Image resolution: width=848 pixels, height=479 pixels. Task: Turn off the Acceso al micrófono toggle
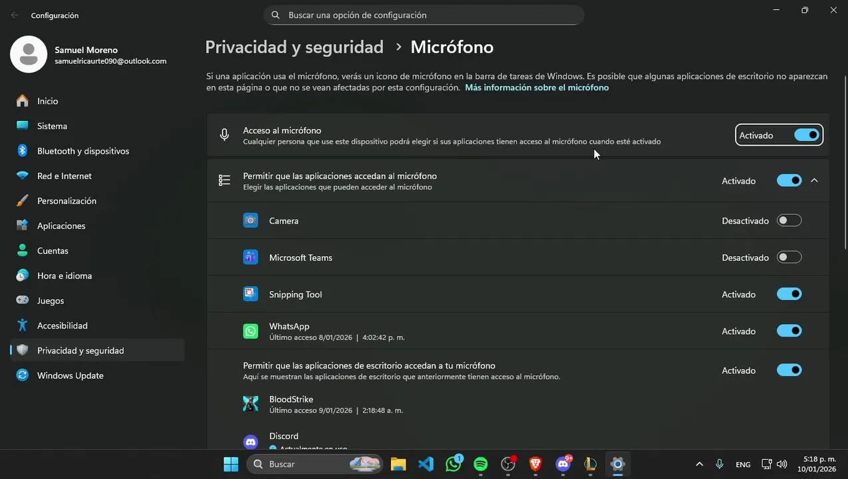(x=806, y=135)
